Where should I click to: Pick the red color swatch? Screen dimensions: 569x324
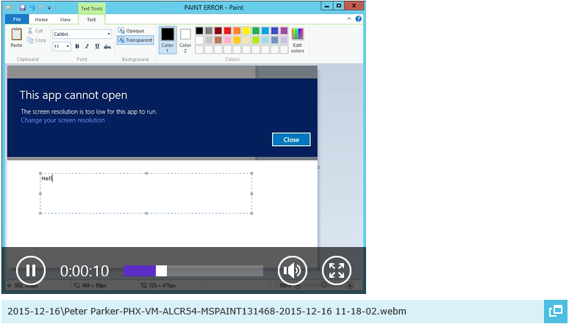(x=228, y=31)
